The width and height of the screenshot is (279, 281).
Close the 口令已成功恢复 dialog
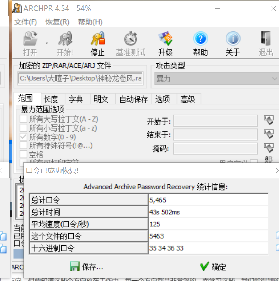(x=277, y=170)
